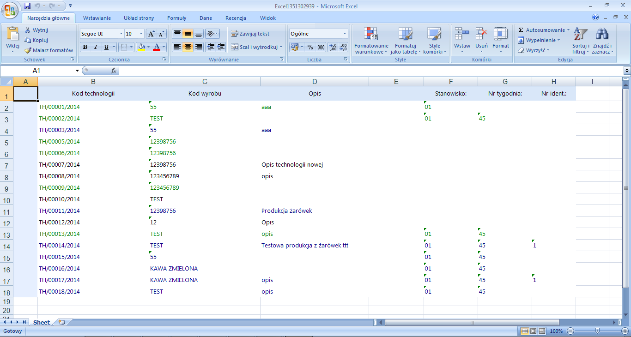This screenshot has height=337, width=631.
Task: Click Wstaw insert cells
Action: 462,40
